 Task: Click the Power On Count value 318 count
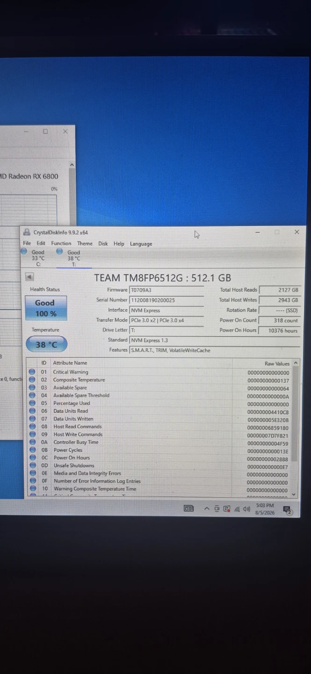click(x=279, y=321)
